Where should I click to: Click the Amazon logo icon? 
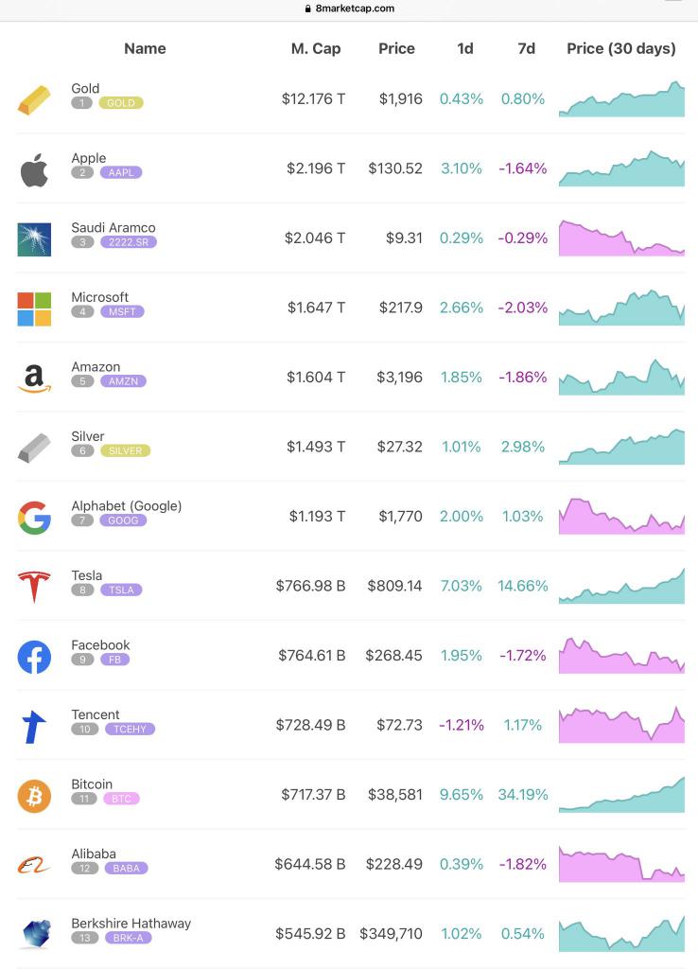pyautogui.click(x=34, y=379)
